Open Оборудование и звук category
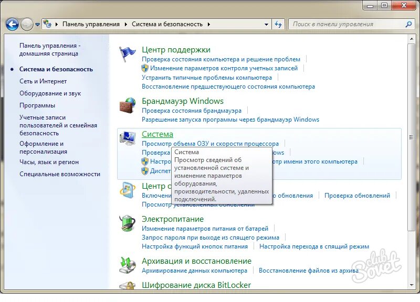420x302 pixels. point(50,93)
